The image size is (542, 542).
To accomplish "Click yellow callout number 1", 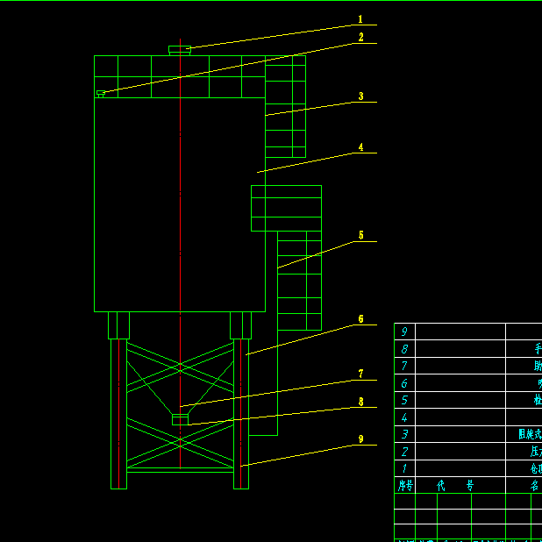I will (x=360, y=19).
